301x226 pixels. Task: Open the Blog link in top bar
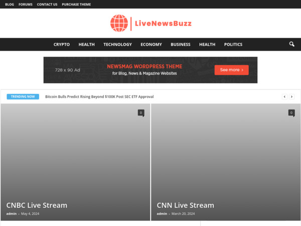point(10,4)
